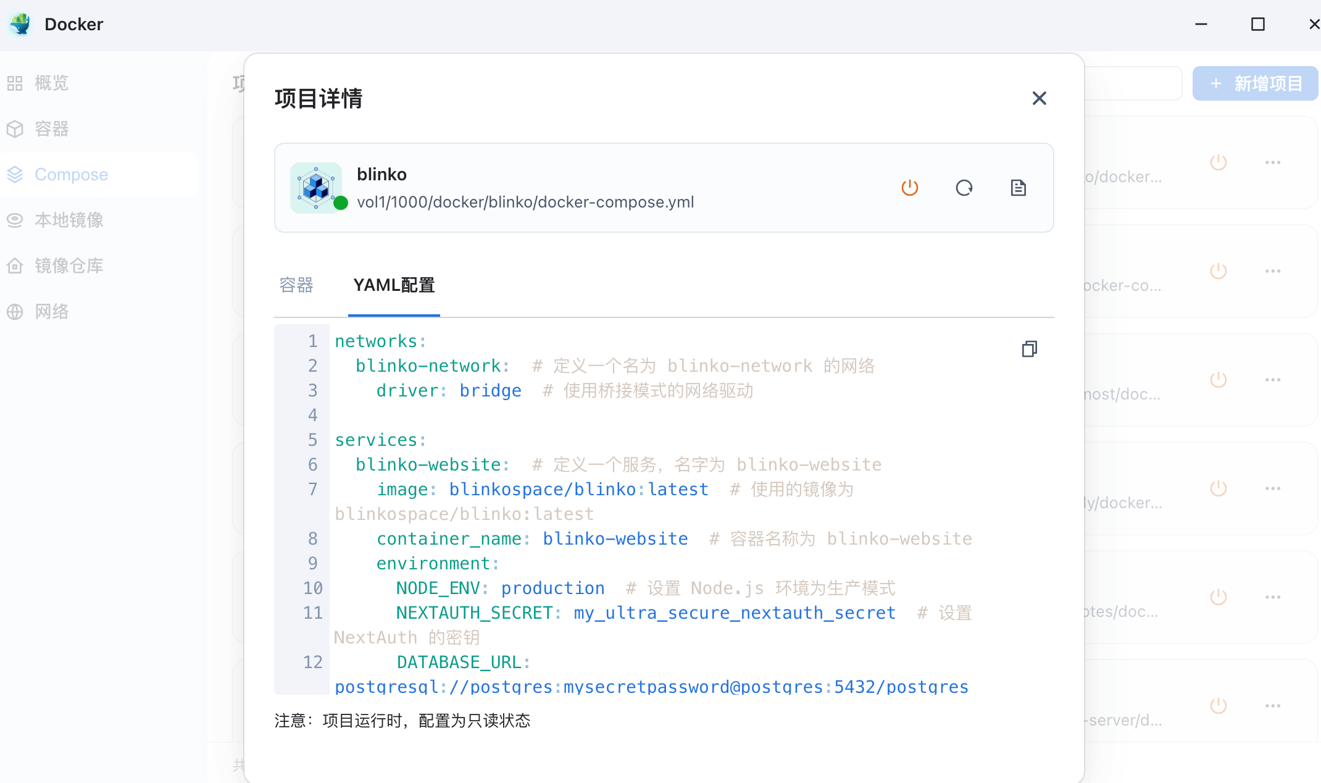Image resolution: width=1321 pixels, height=783 pixels.
Task: Click the blinko project name
Action: coord(381,174)
